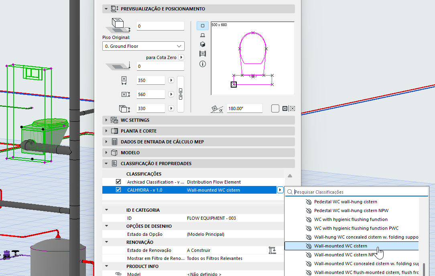The image size is (435, 276).
Task: Select WC with hygienic flushing function
Action: 351,219
